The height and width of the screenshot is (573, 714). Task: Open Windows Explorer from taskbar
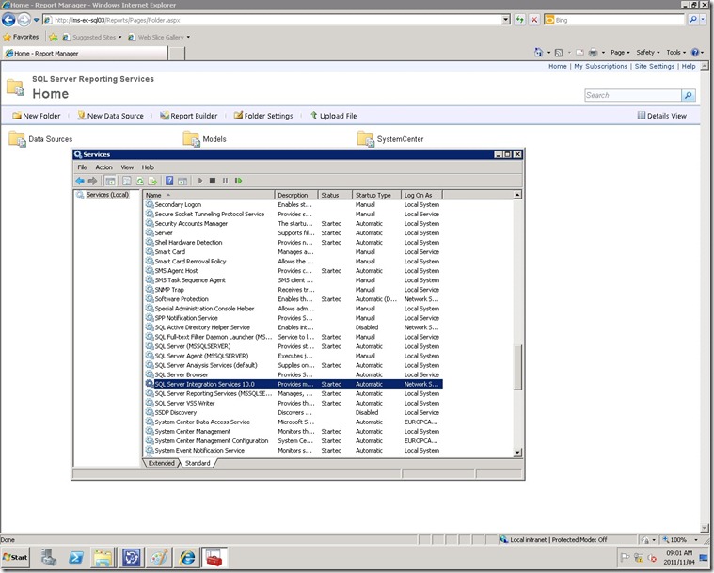coord(103,558)
